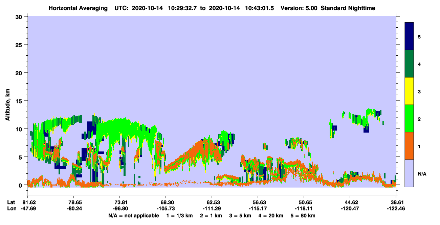Click the '3 = 5 km' legend note
Viewport: 440px width, 225px height.
click(240, 216)
